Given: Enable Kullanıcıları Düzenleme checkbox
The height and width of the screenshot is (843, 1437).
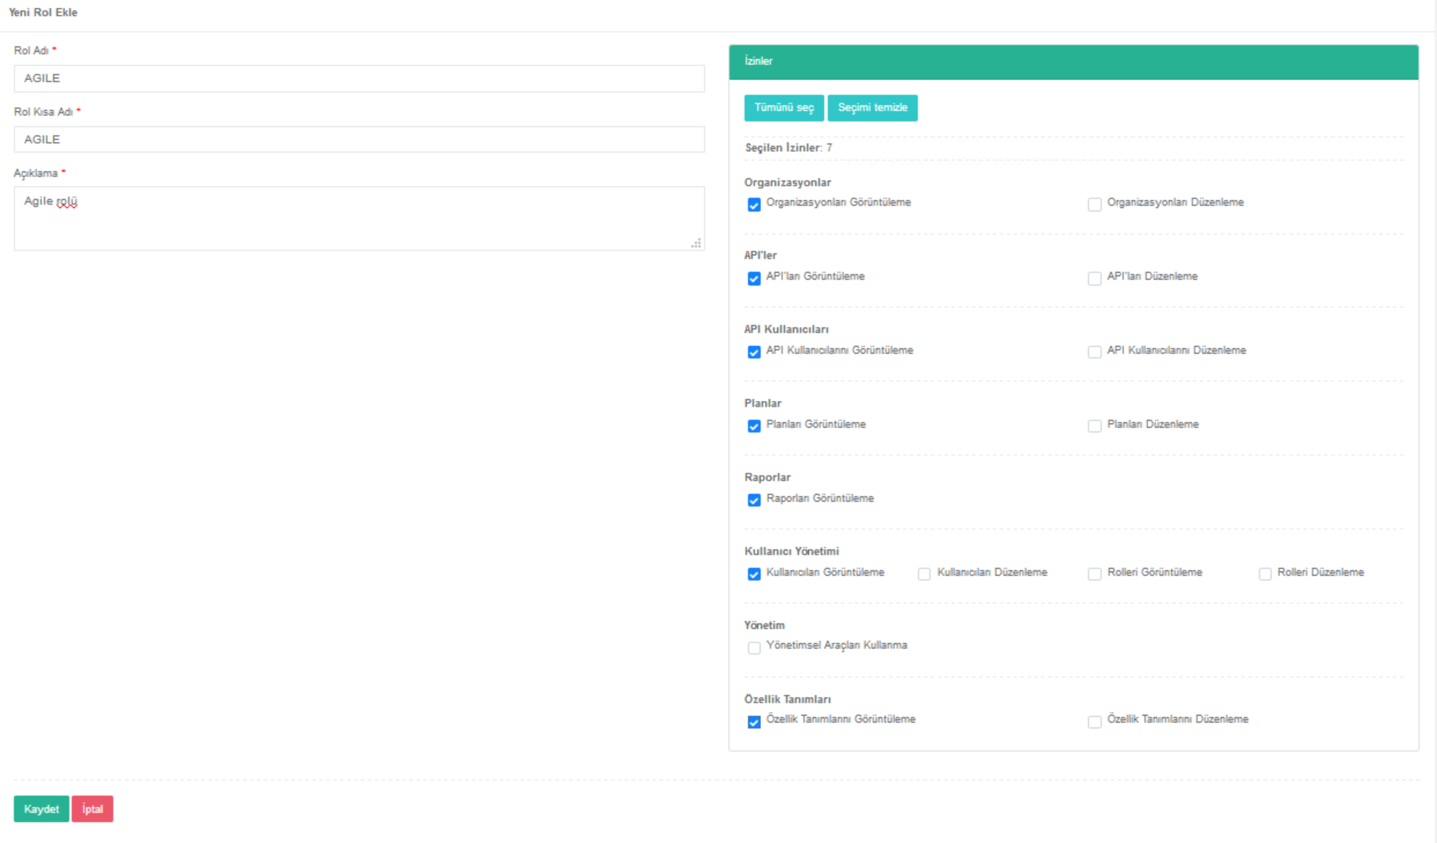Looking at the screenshot, I should click(924, 574).
